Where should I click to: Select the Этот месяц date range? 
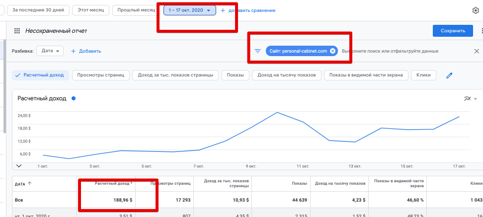click(x=90, y=10)
